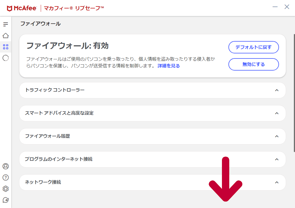Image resolution: width=295 pixels, height=208 pixels.
Task: Minimize the McAfee window
Action: click(275, 7)
